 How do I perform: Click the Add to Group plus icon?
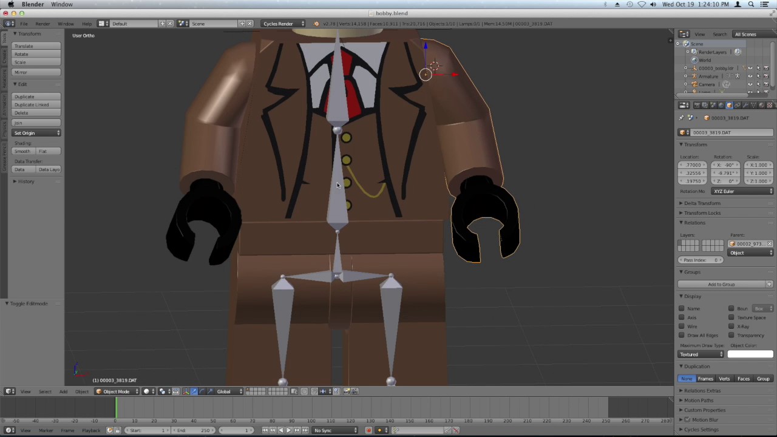point(769,284)
